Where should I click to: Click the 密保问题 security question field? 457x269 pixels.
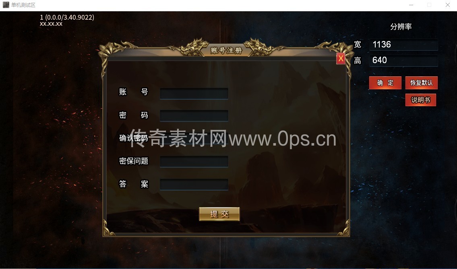(194, 162)
